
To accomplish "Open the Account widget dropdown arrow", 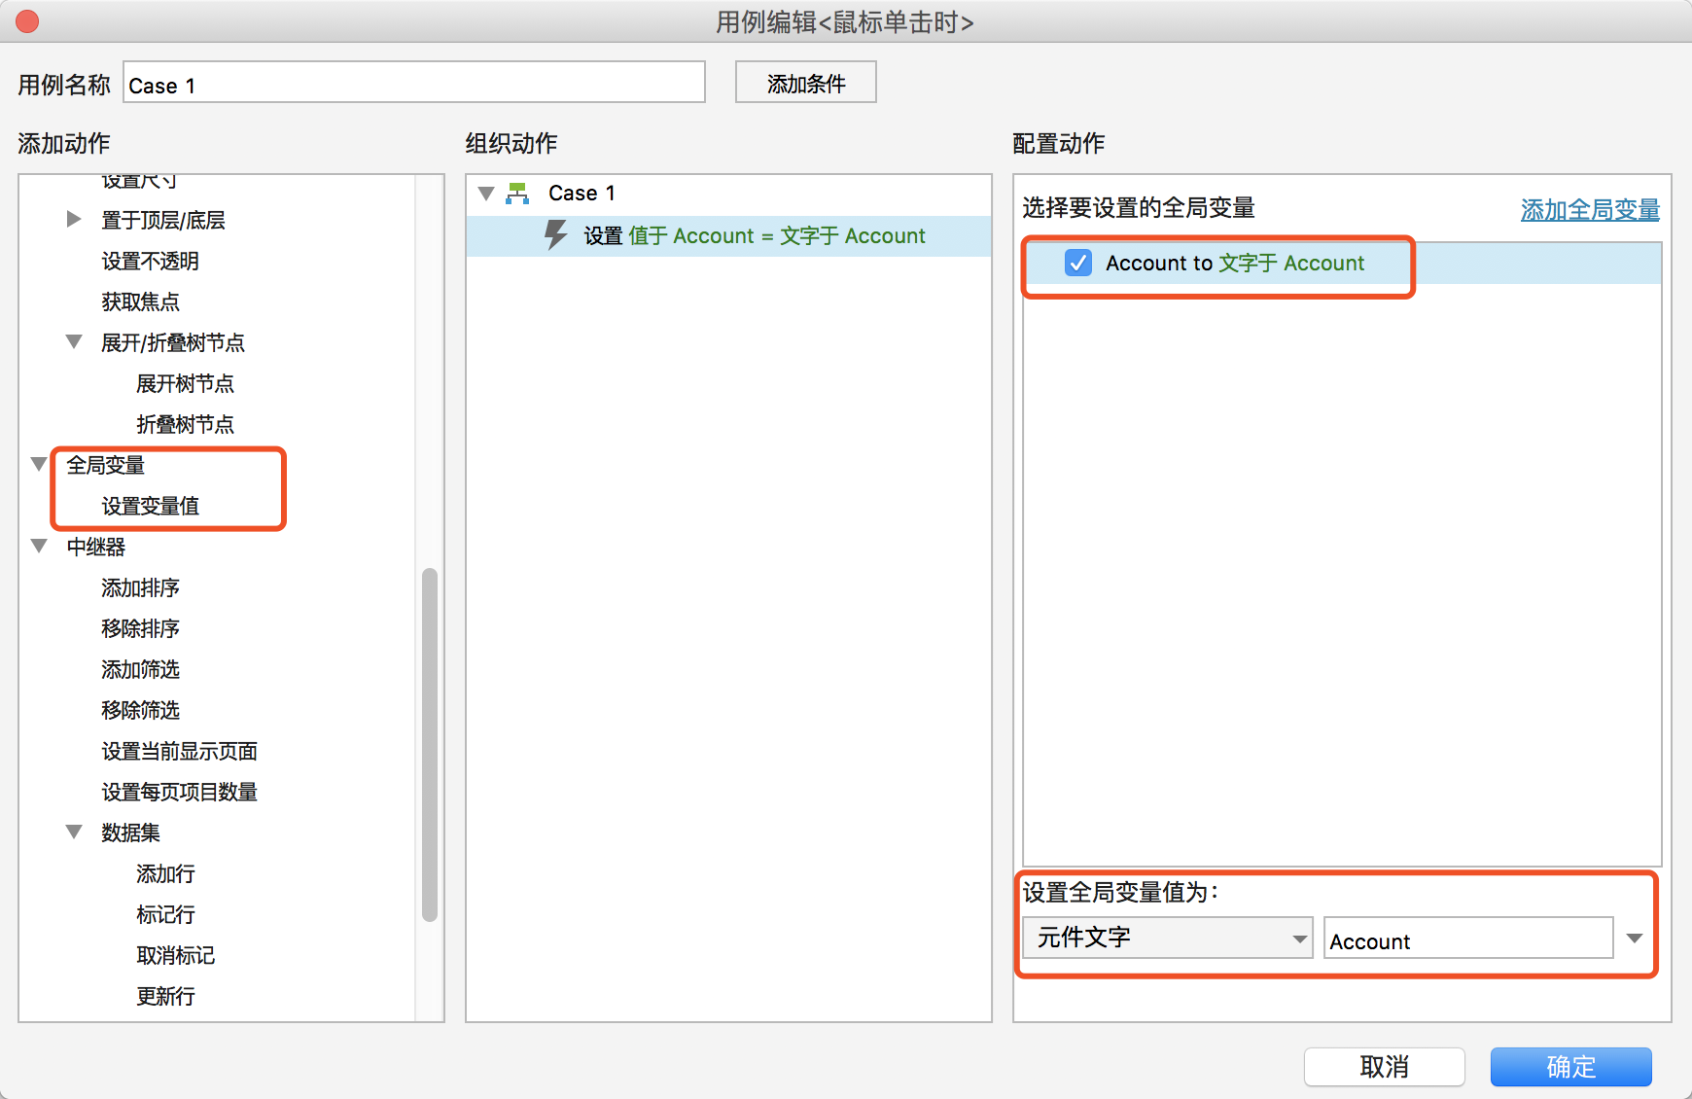I will [1635, 939].
